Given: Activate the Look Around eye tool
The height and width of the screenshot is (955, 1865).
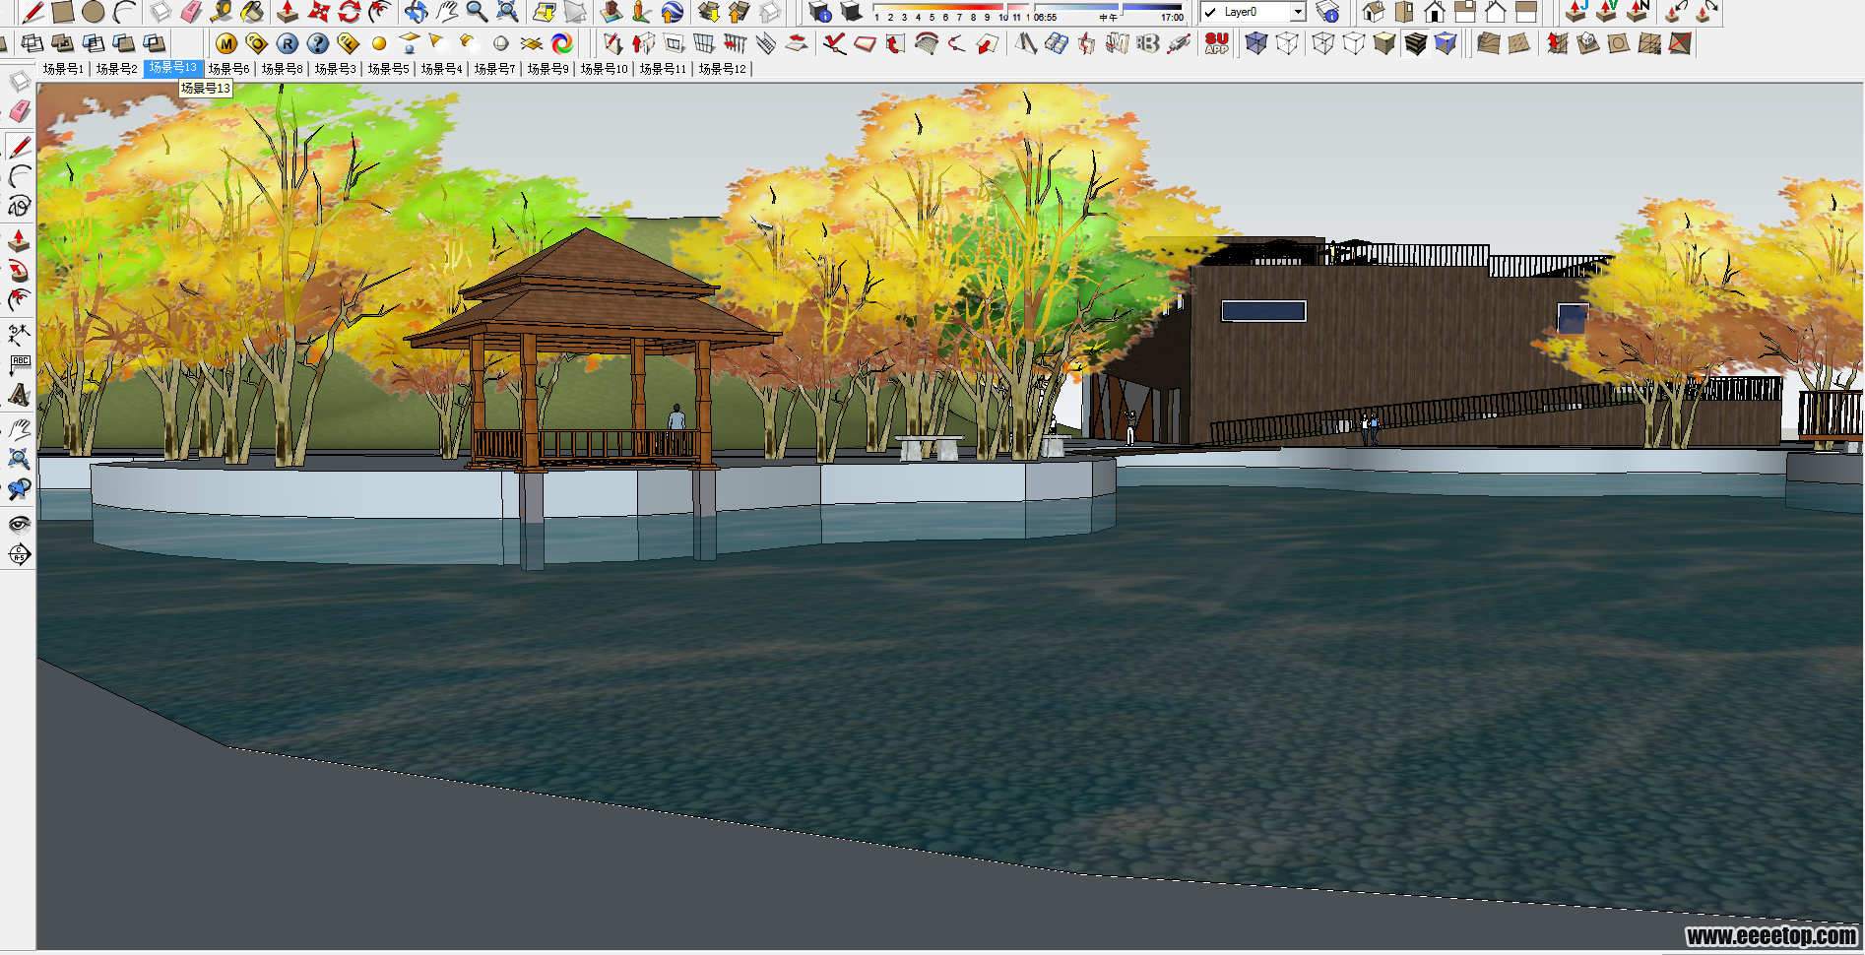Looking at the screenshot, I should coord(19,523).
